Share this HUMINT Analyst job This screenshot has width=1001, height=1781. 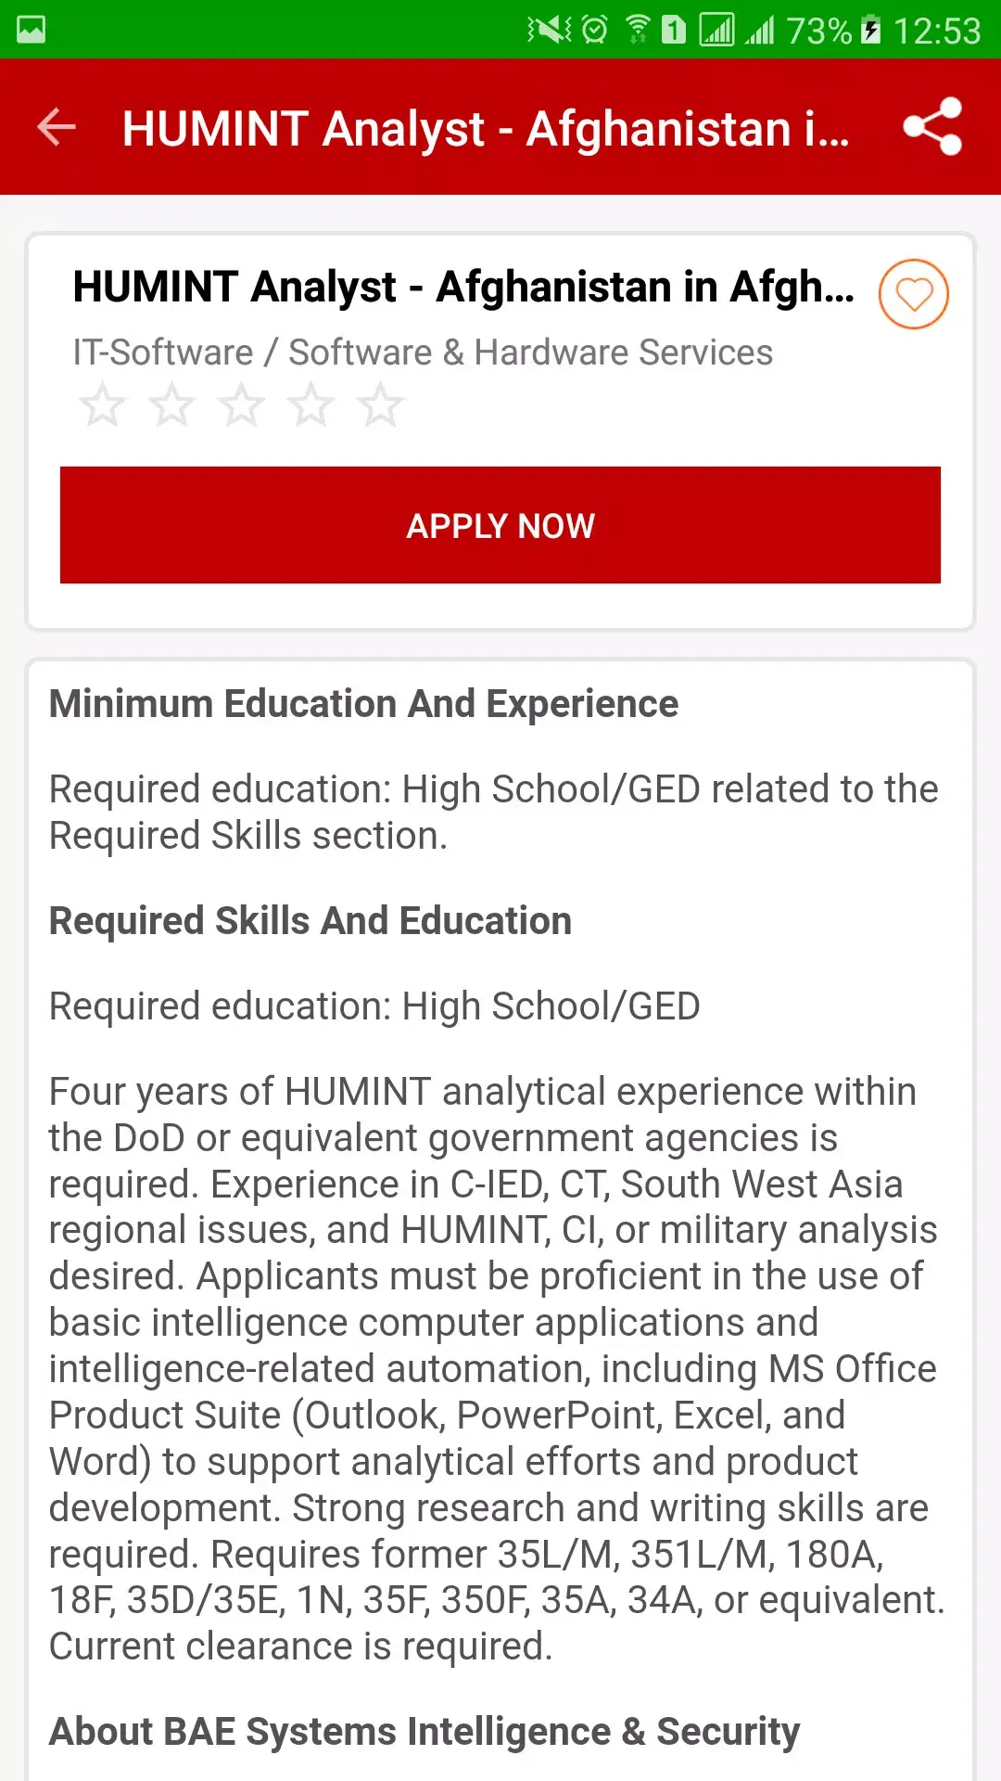tap(932, 127)
